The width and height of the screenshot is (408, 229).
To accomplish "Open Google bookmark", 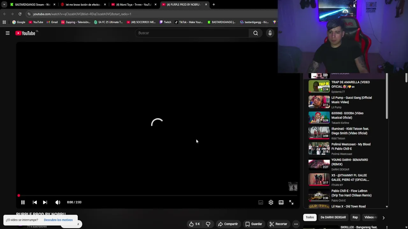I will (19, 22).
